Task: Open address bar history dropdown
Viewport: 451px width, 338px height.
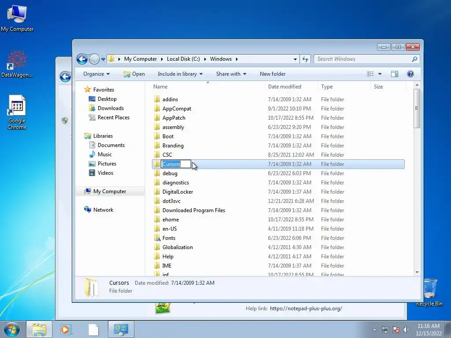Action: (x=295, y=59)
